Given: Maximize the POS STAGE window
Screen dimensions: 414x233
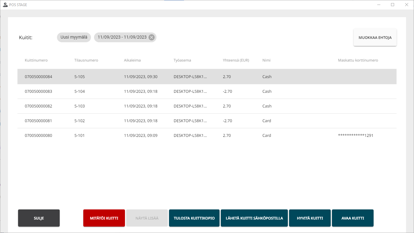Looking at the screenshot, I should point(392,5).
